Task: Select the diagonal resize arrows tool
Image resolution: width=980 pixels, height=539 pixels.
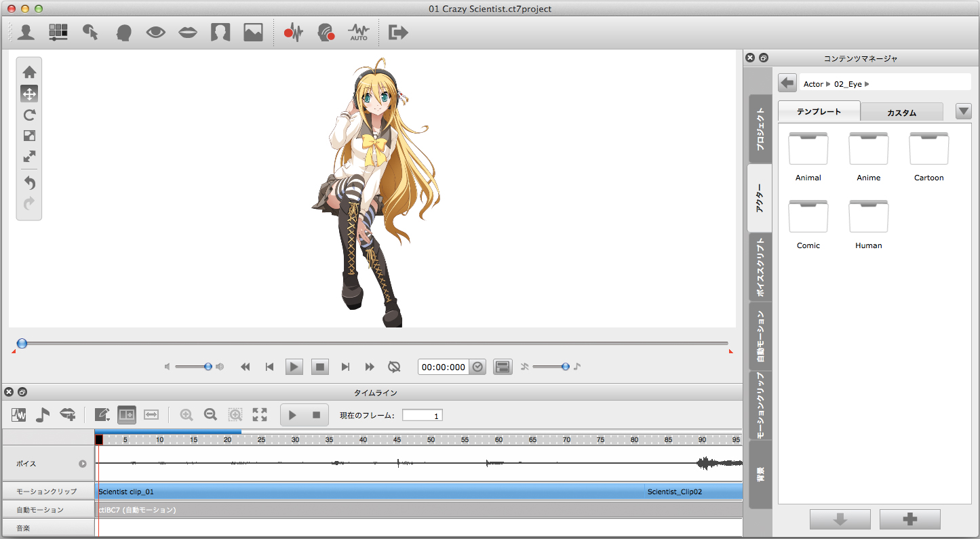Action: pos(29,157)
